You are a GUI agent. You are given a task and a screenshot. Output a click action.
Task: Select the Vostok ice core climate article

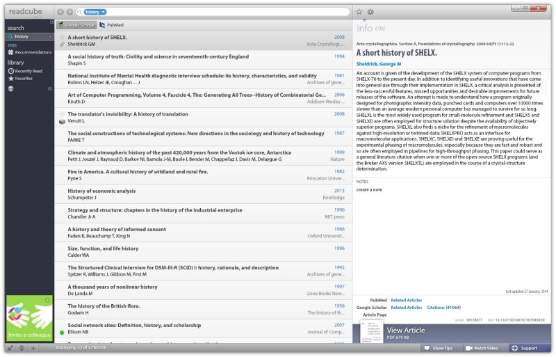click(x=203, y=156)
